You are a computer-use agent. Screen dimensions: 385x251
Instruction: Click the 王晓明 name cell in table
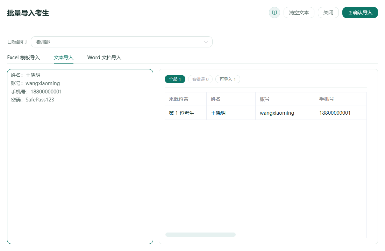[231, 113]
